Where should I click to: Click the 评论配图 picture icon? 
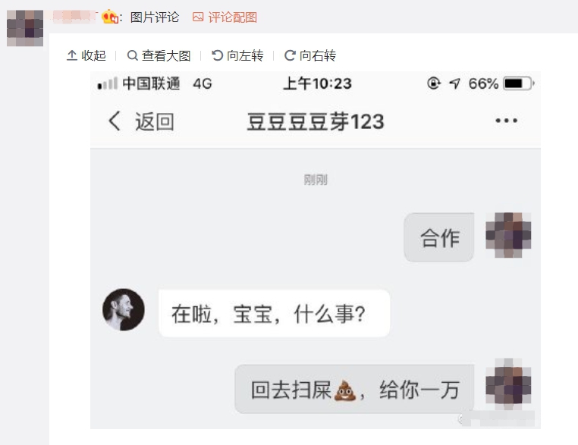pyautogui.click(x=198, y=17)
